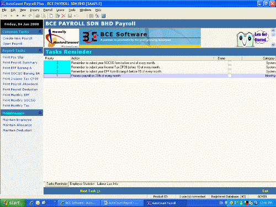
Task: Click the Create New Payroll link
Action: pos(18,38)
